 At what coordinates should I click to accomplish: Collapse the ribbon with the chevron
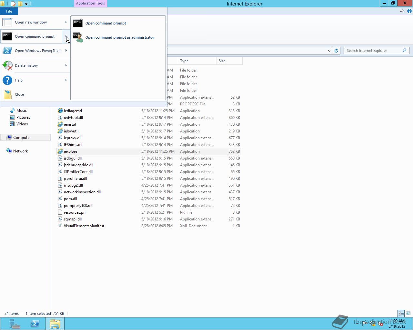402,11
